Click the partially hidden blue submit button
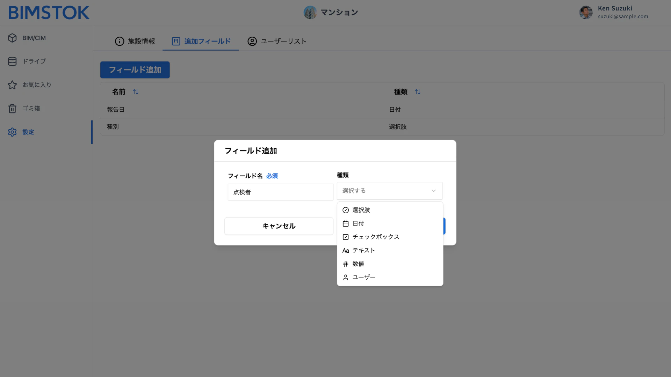Screen dimensions: 671x377 444,226
